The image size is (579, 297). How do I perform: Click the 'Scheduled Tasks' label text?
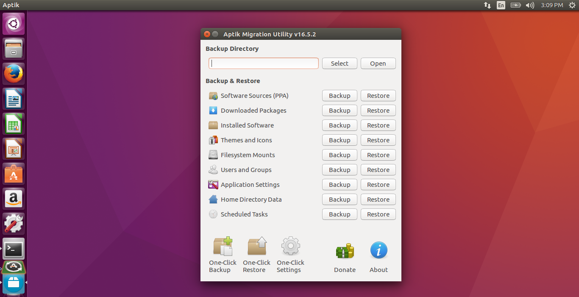point(244,214)
